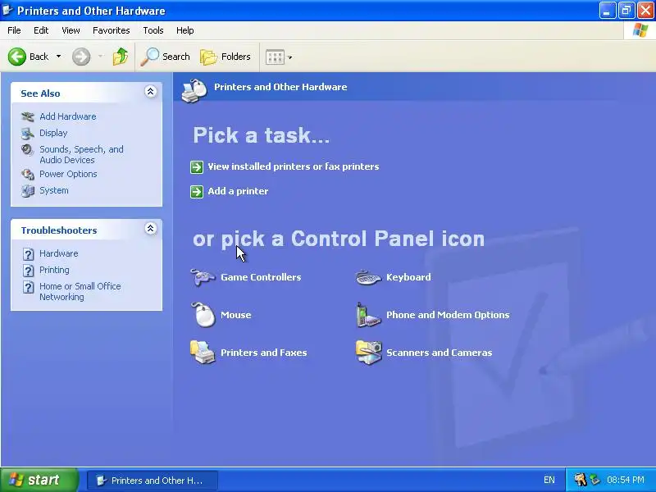656x492 pixels.
Task: Click the Game Controllers gamepad icon
Action: pyautogui.click(x=203, y=277)
